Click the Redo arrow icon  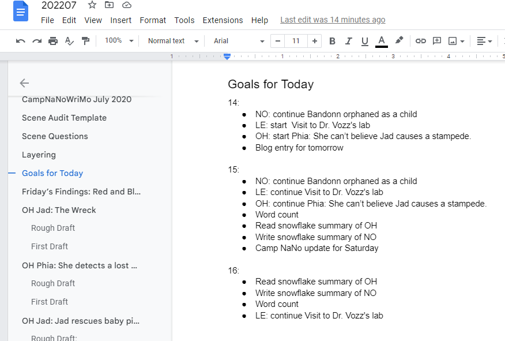[37, 41]
